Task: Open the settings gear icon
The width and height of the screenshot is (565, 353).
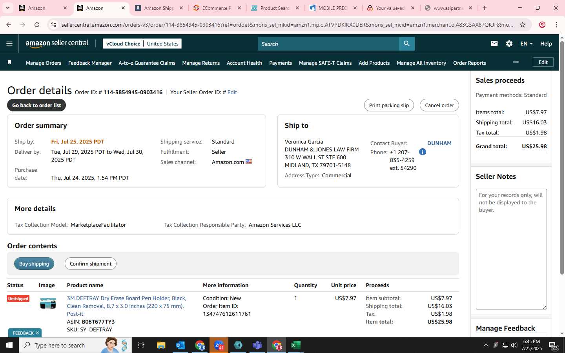Action: click(509, 44)
